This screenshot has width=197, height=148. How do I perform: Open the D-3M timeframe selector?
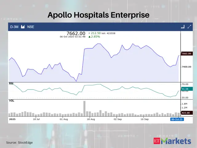pyautogui.click(x=14, y=27)
